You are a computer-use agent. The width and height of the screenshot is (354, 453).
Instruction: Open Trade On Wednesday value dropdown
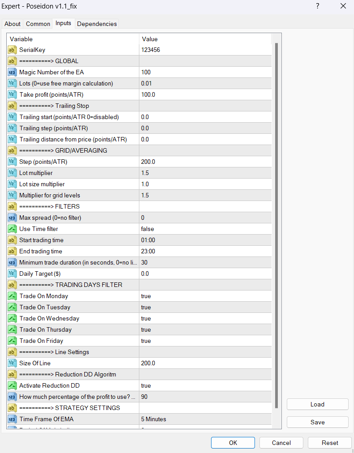[205, 318]
